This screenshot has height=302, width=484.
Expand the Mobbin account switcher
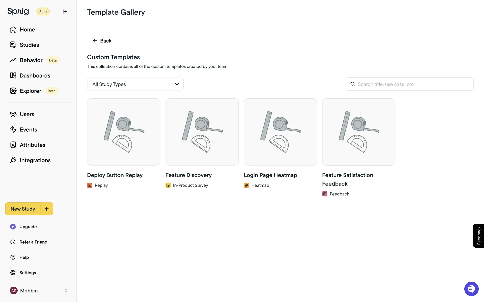(x=66, y=291)
